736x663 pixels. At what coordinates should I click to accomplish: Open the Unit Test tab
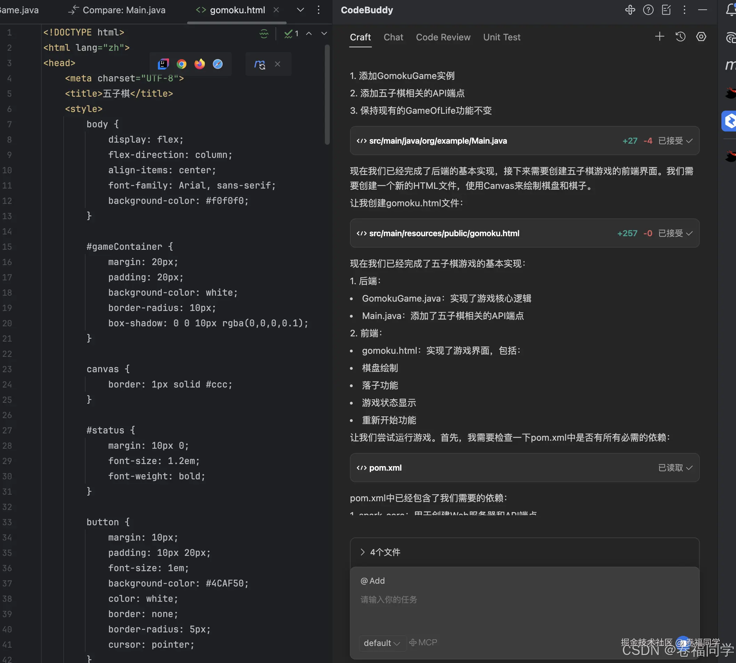click(502, 37)
